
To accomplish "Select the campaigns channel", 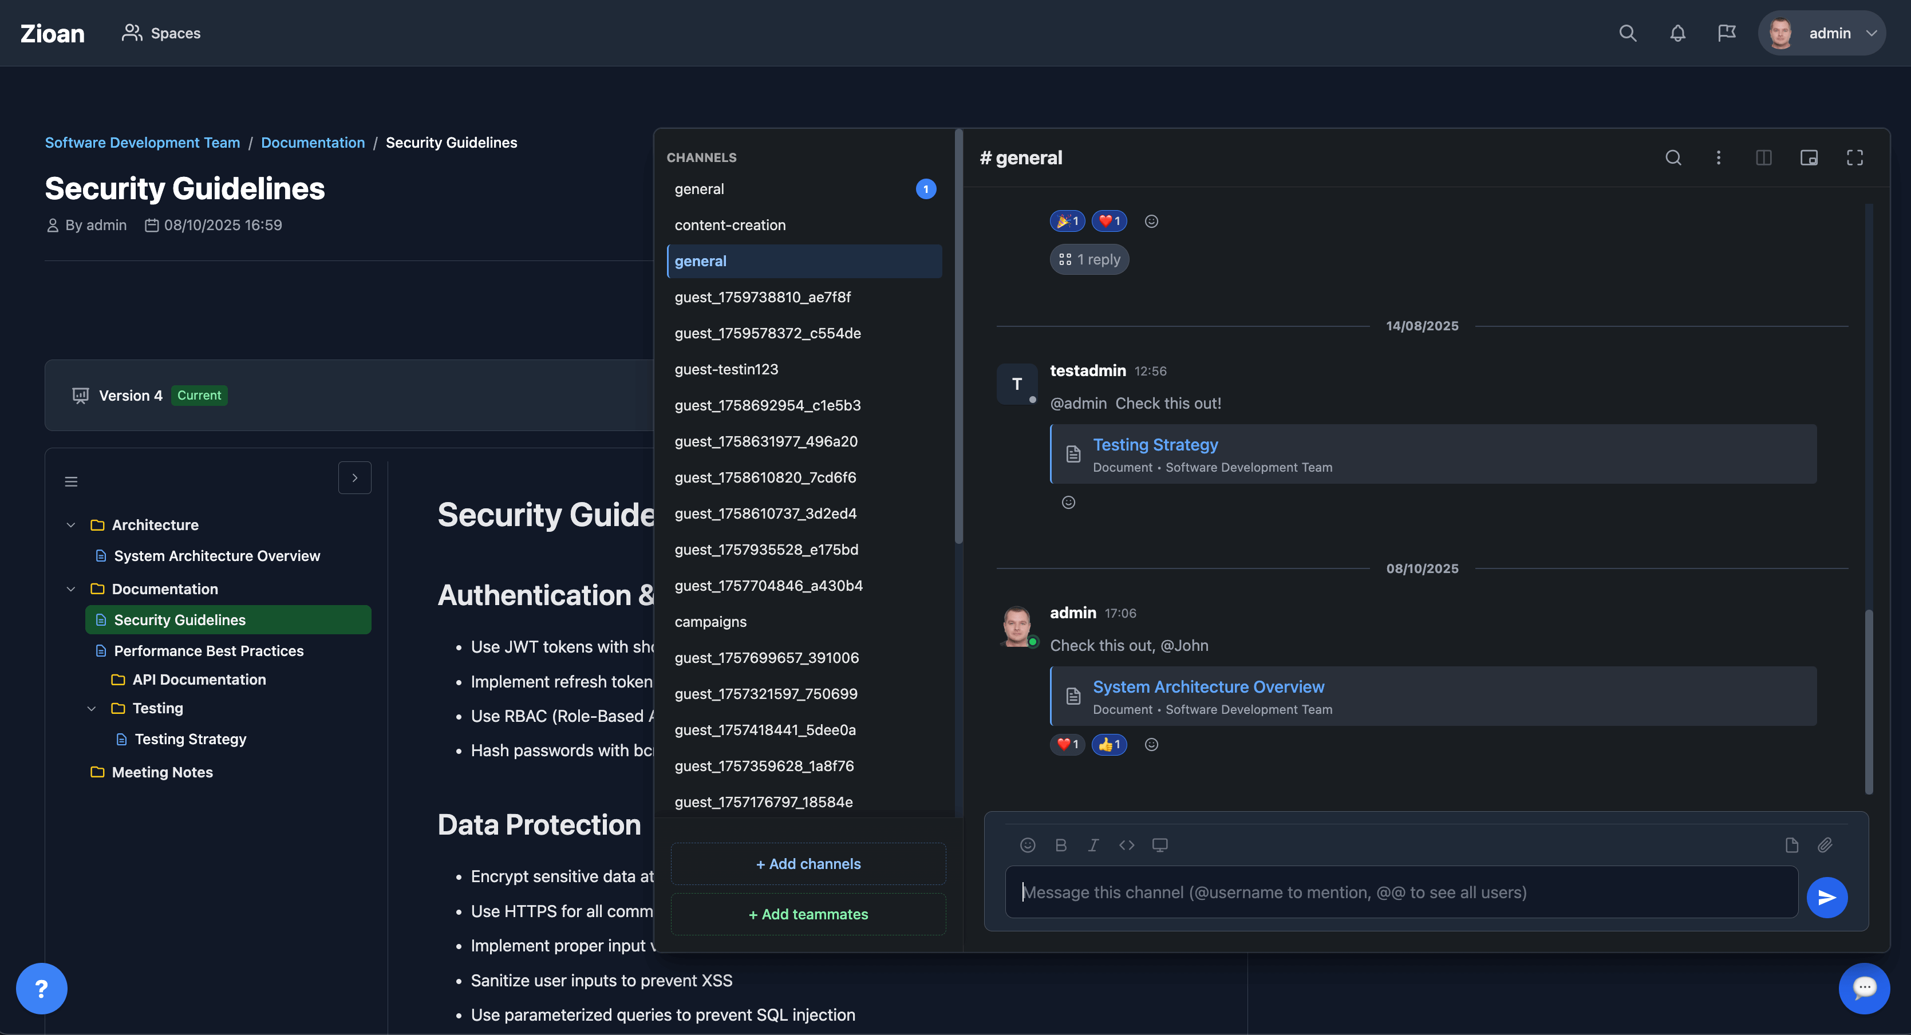I will click(710, 622).
